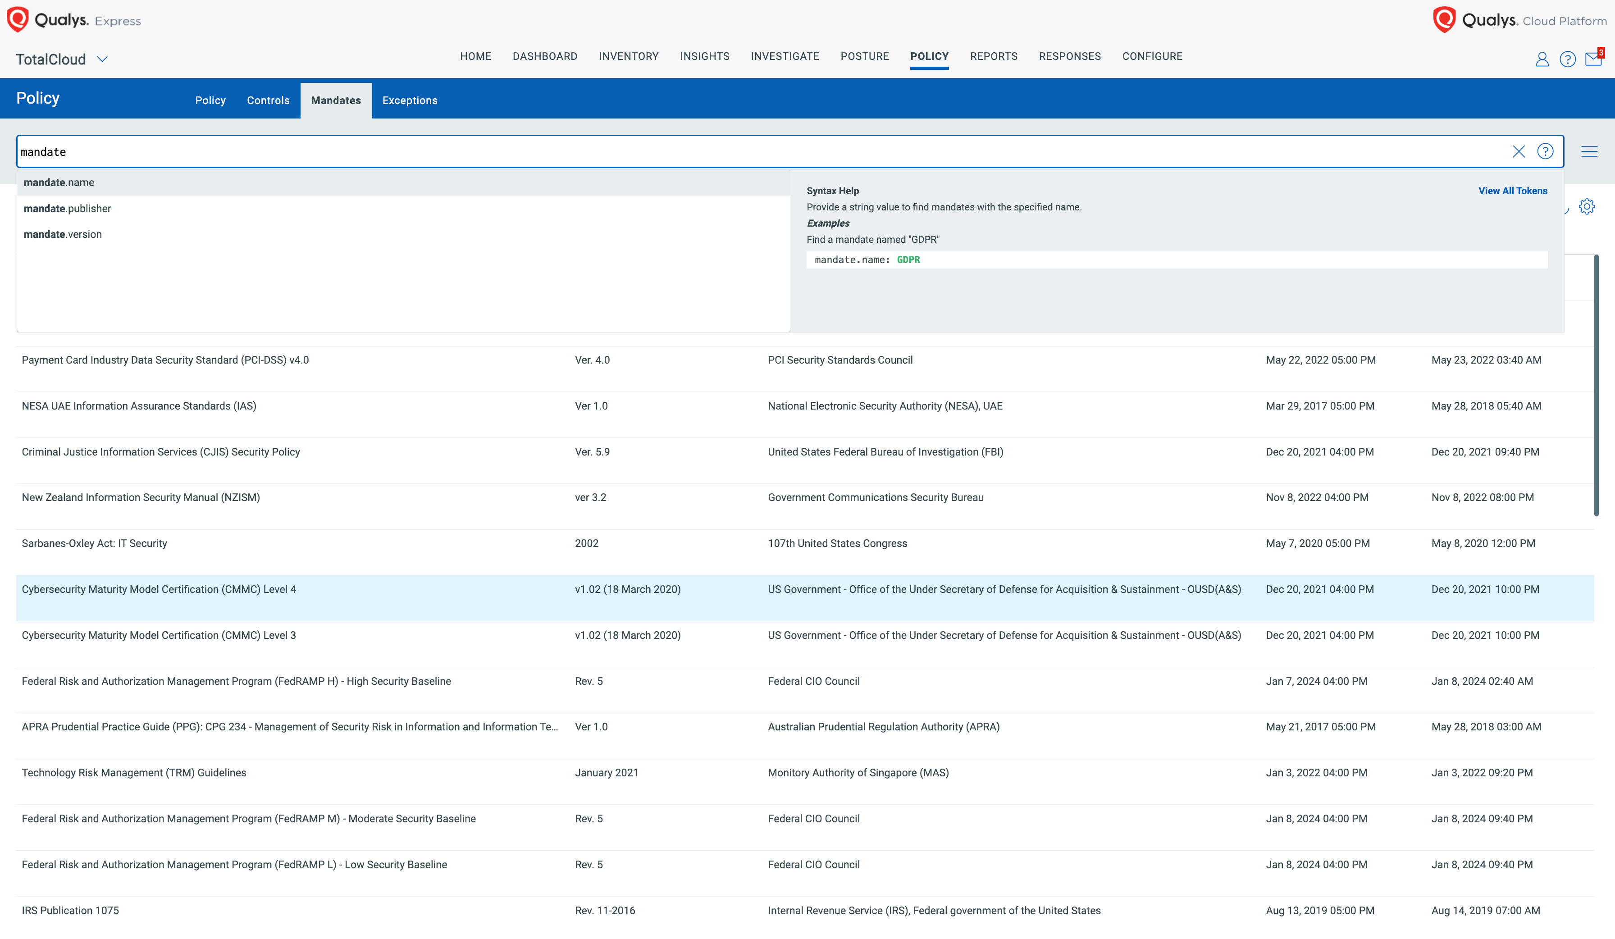
Task: Click the Nov 8, 2022 08:00 PM date
Action: coord(1483,497)
